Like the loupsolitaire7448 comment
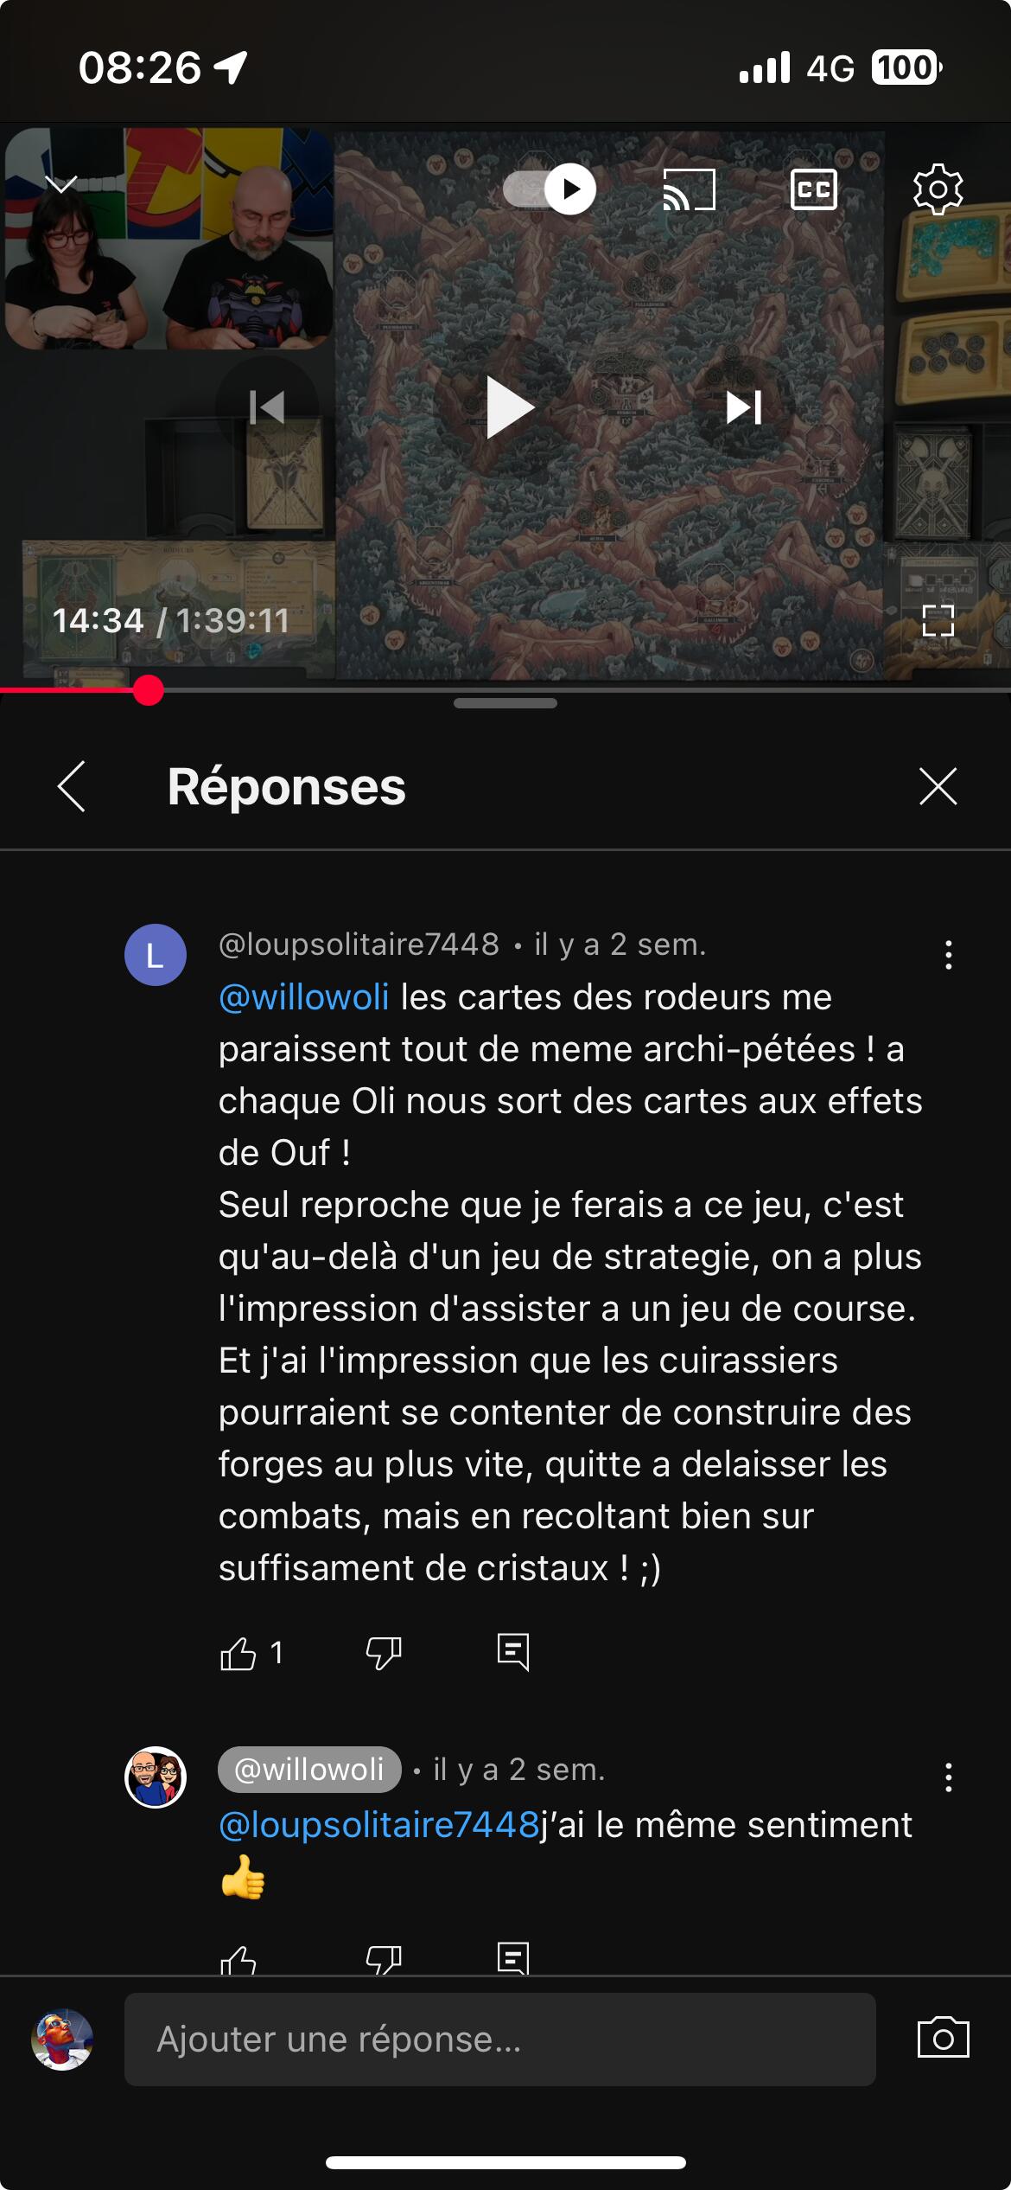Viewport: 1011px width, 2190px height. coord(238,1653)
